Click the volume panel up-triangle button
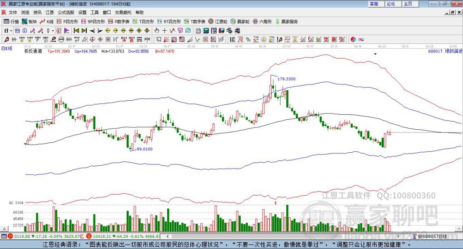Screen dimensions: 463x249 point(4,229)
